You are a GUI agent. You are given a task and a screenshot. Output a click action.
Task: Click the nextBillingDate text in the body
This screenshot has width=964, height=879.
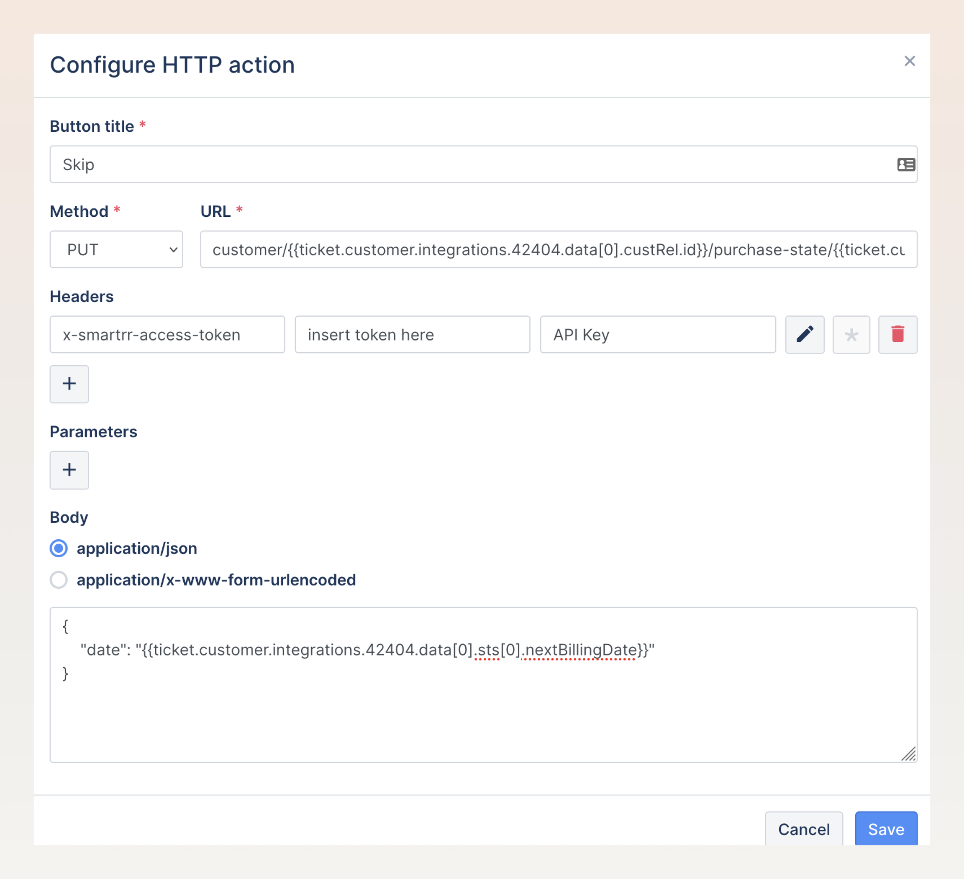(581, 651)
